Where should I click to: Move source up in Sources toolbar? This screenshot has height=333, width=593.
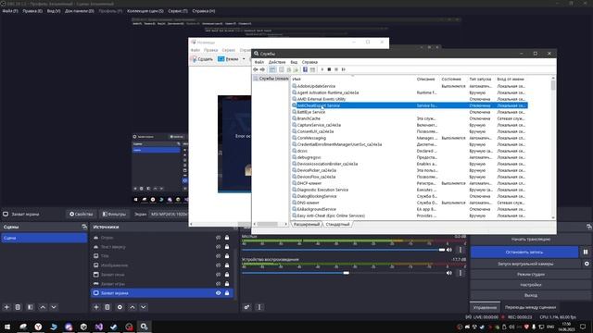click(132, 307)
